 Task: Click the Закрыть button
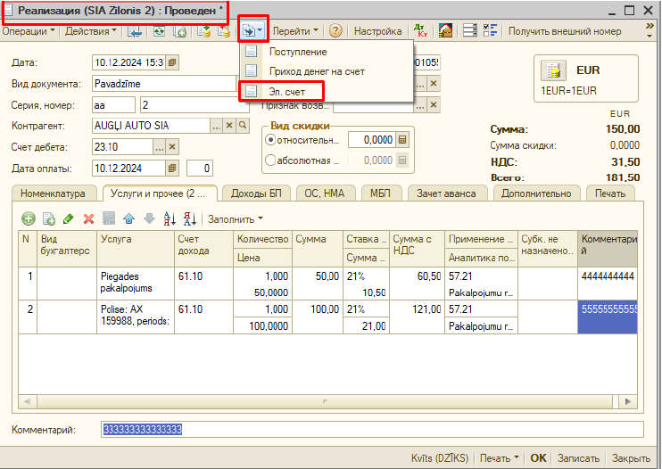tap(631, 457)
